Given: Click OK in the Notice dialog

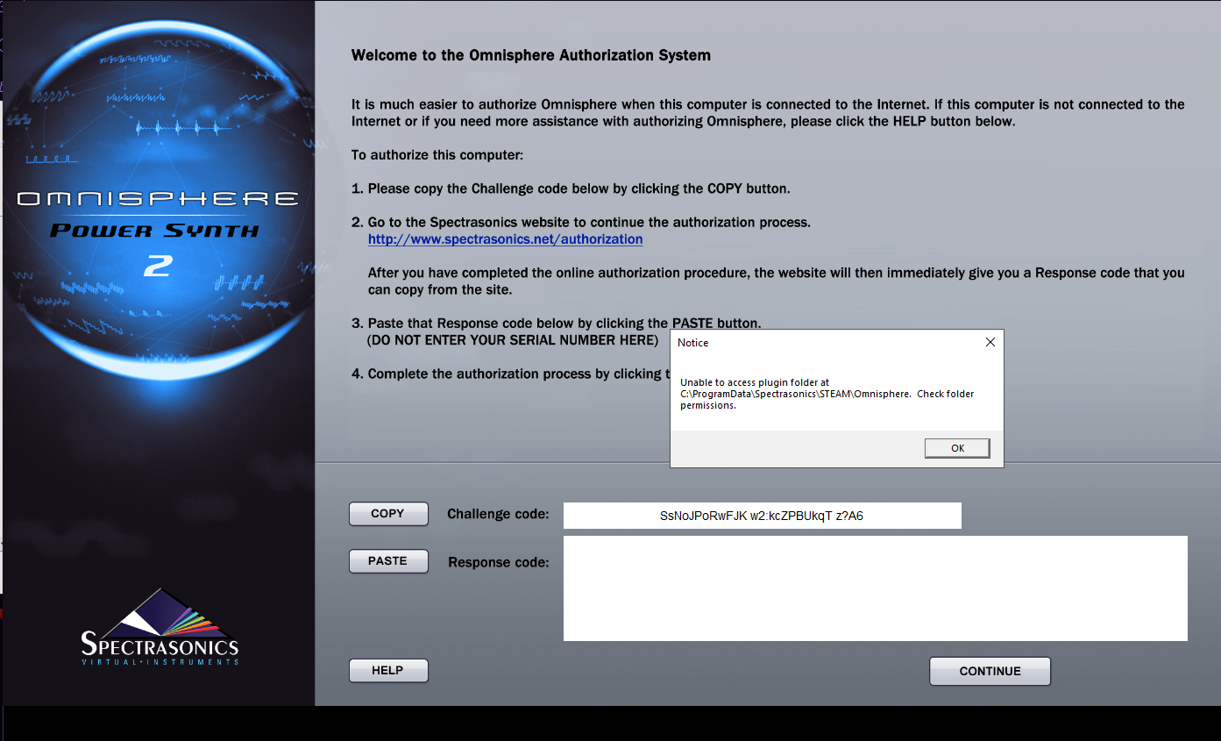Looking at the screenshot, I should (957, 448).
